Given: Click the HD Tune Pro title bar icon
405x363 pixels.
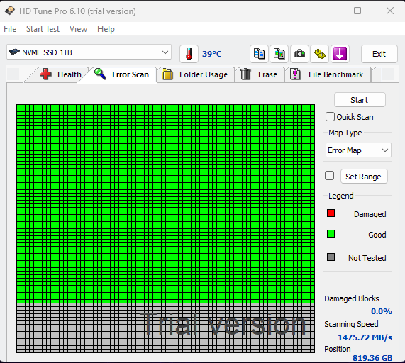Looking at the screenshot, I should [x=10, y=11].
